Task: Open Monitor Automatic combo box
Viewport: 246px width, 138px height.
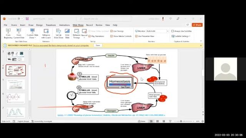Action: [x=157, y=31]
